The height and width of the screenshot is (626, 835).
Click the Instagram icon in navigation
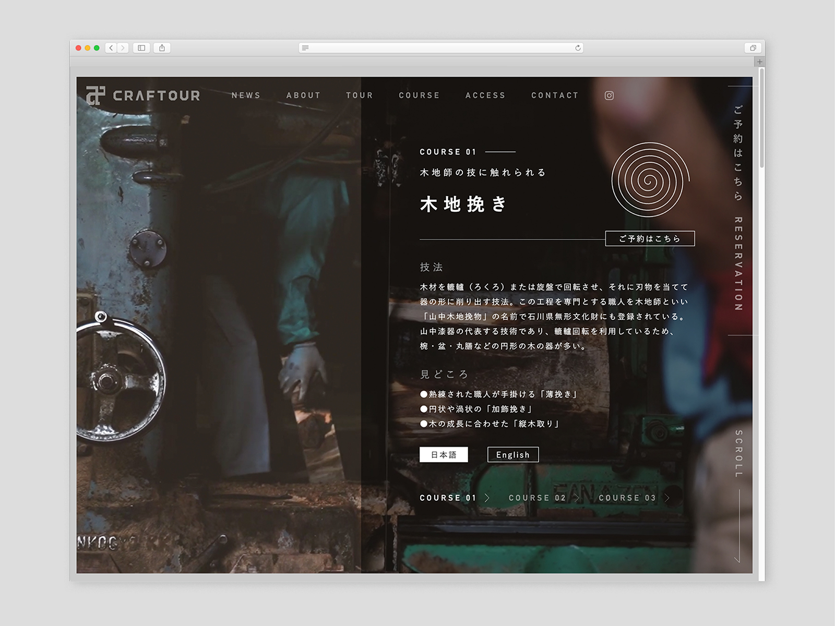click(x=609, y=95)
